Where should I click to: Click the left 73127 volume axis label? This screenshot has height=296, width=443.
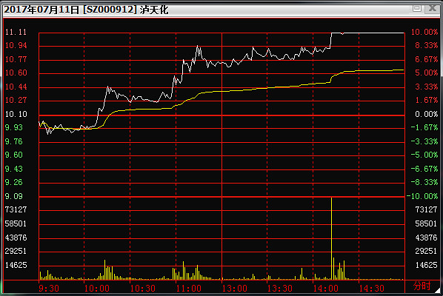[x=16, y=209]
